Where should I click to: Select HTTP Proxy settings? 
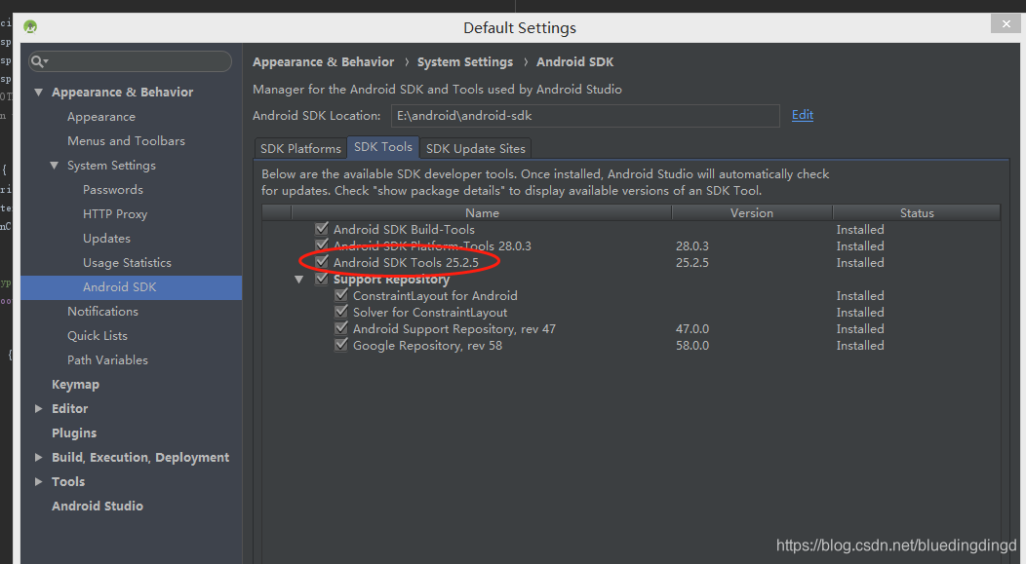pos(115,214)
